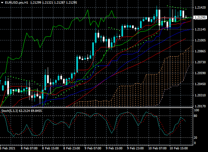
Task: Click the 10 Feb 07:00 time label
Action: tap(157, 148)
